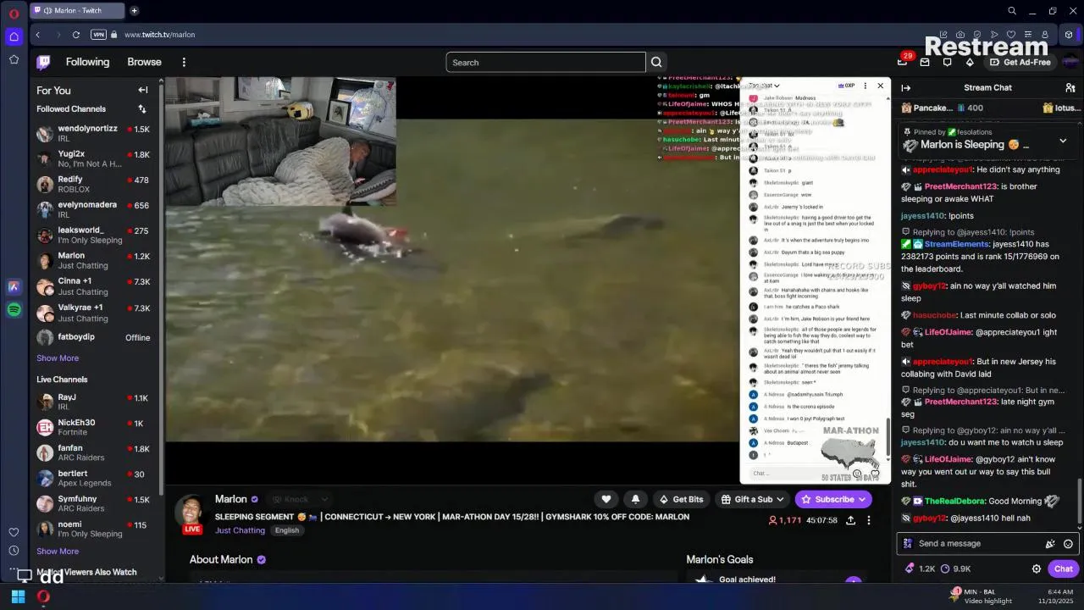Image resolution: width=1084 pixels, height=610 pixels.
Task: Click the notification bell under the stream
Action: coord(635,499)
